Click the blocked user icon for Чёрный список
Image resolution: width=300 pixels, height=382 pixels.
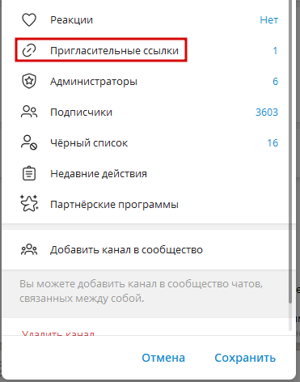click(x=29, y=142)
